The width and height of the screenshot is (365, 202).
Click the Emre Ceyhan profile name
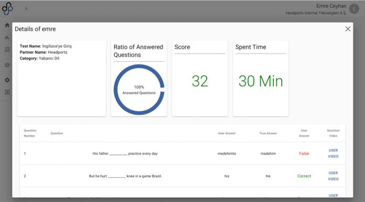pyautogui.click(x=331, y=6)
